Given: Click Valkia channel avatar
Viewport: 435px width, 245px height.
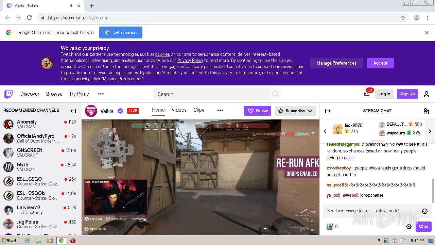Looking at the screenshot, I should pyautogui.click(x=91, y=111).
